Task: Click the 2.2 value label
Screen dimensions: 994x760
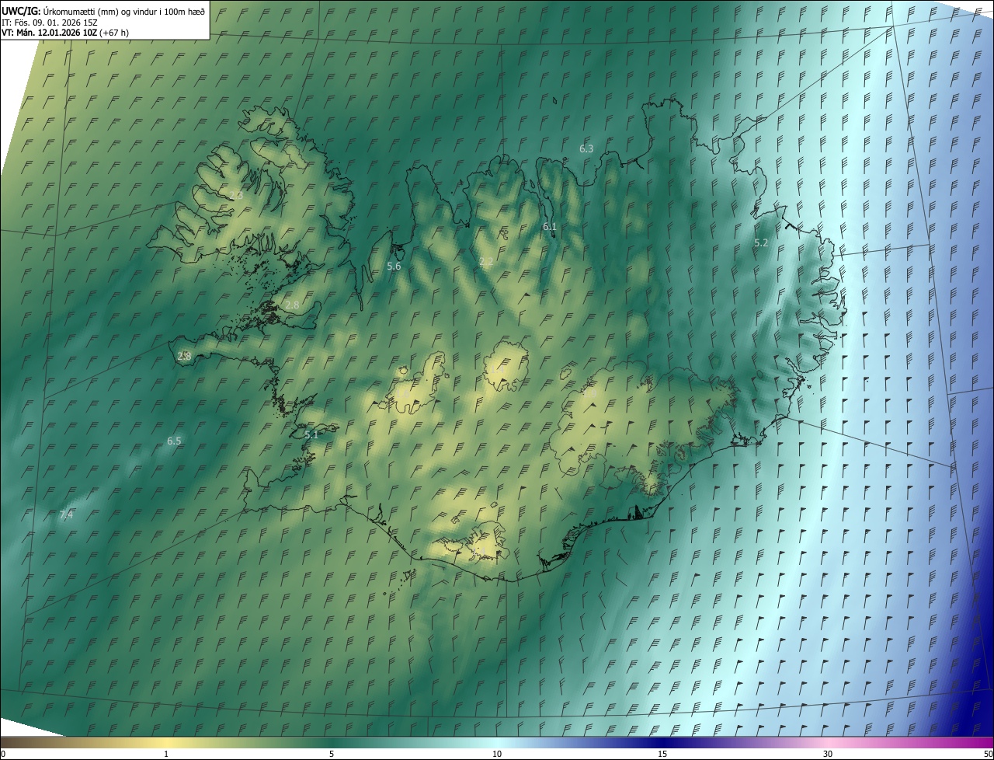Action: click(486, 262)
